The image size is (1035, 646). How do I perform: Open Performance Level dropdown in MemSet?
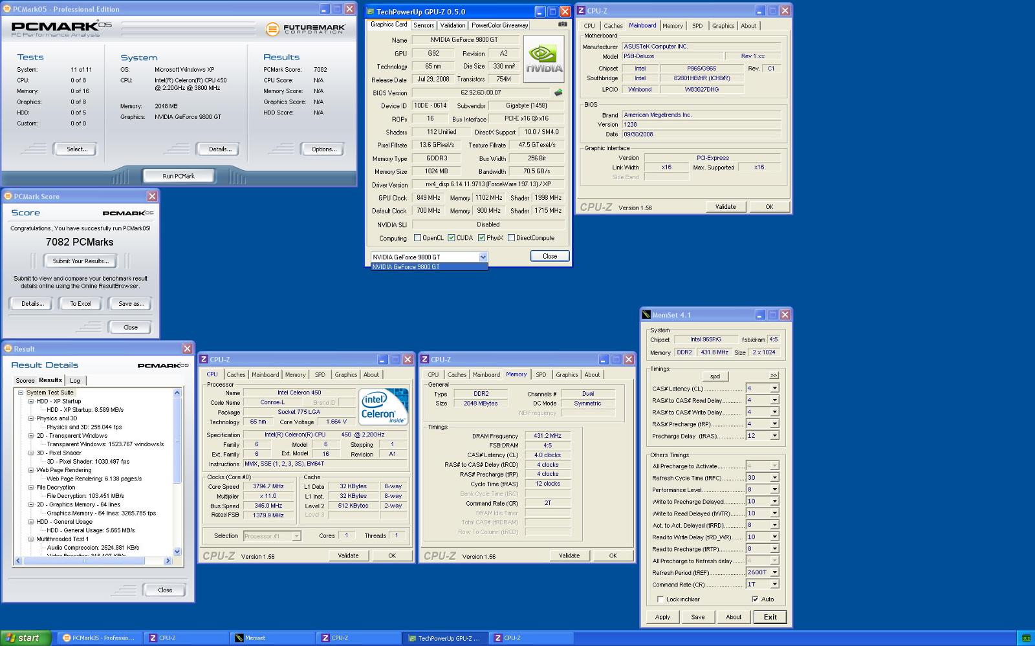click(x=774, y=490)
